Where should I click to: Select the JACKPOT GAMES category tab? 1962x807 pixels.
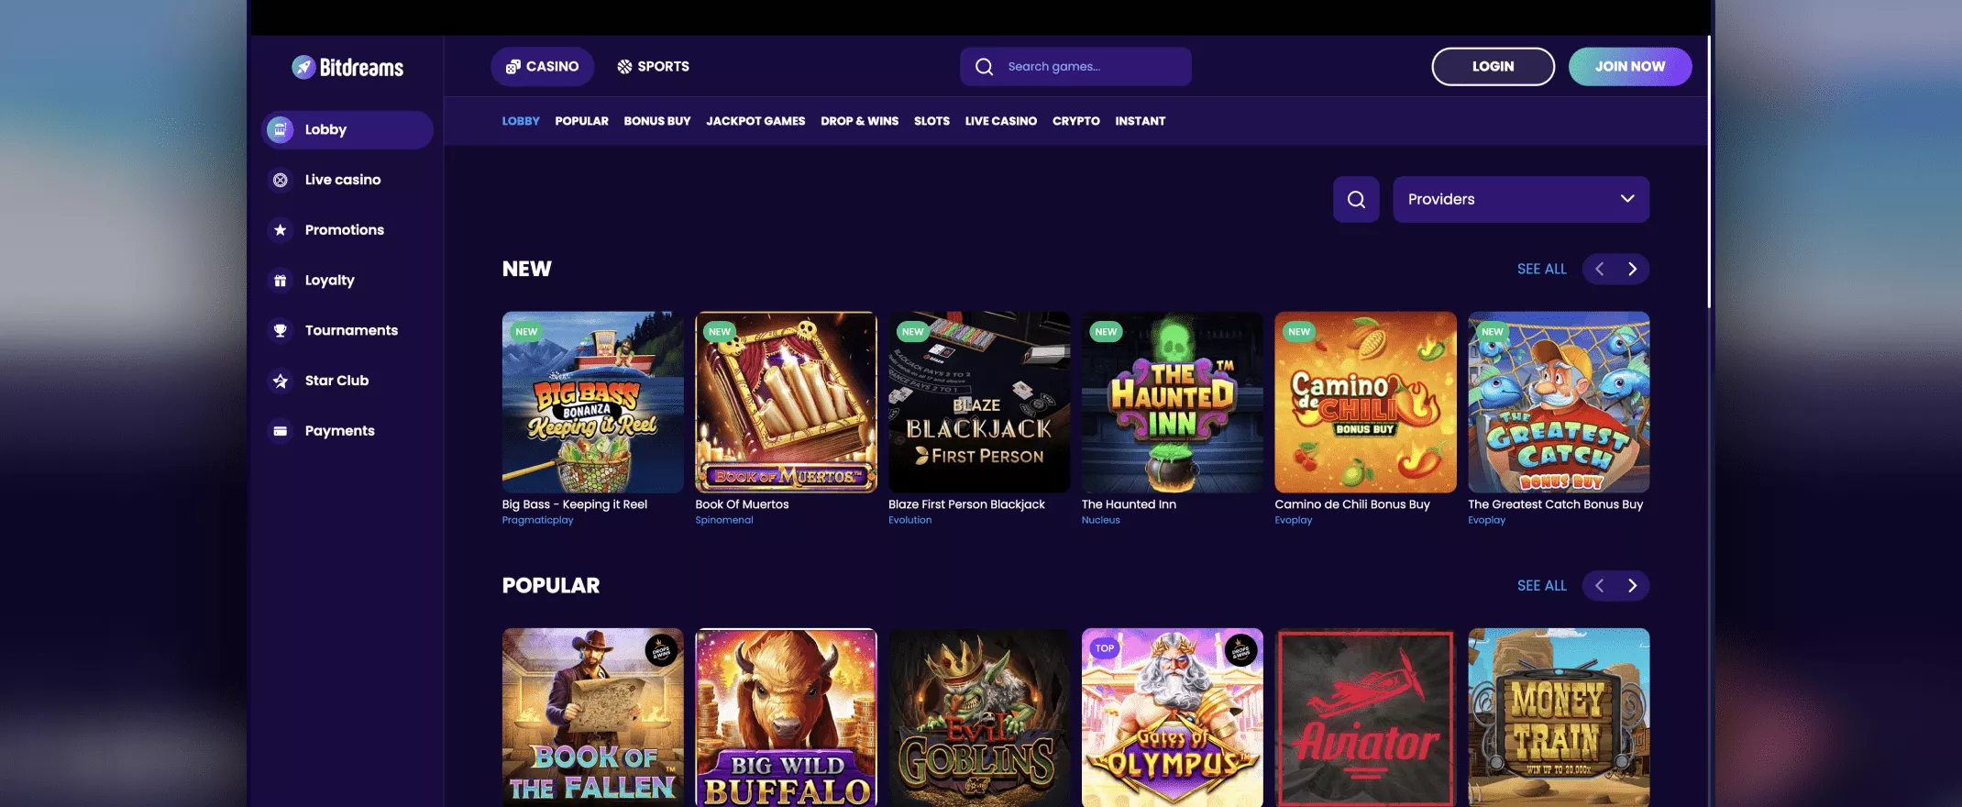click(x=755, y=121)
